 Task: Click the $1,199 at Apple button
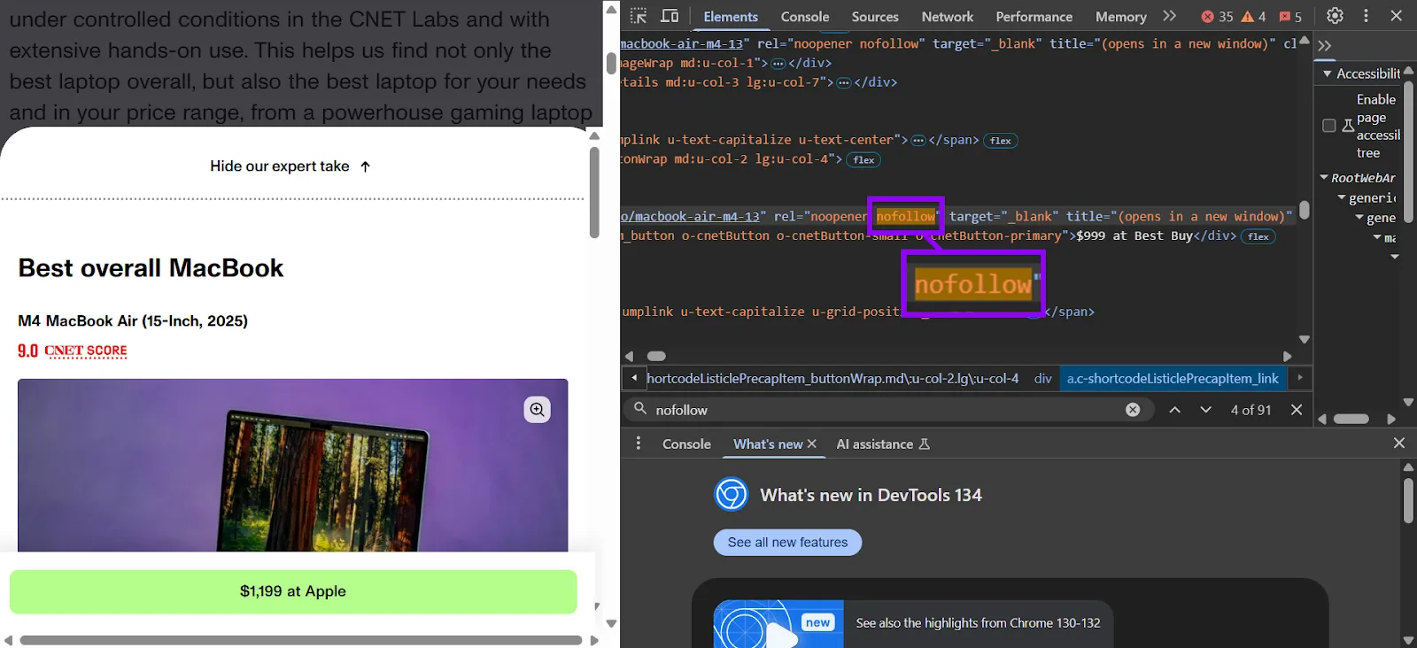pyautogui.click(x=293, y=591)
